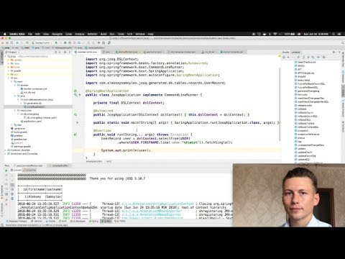Select build.gradle file in tree
This screenshot has width=345, height=259.
pyautogui.click(x=19, y=132)
